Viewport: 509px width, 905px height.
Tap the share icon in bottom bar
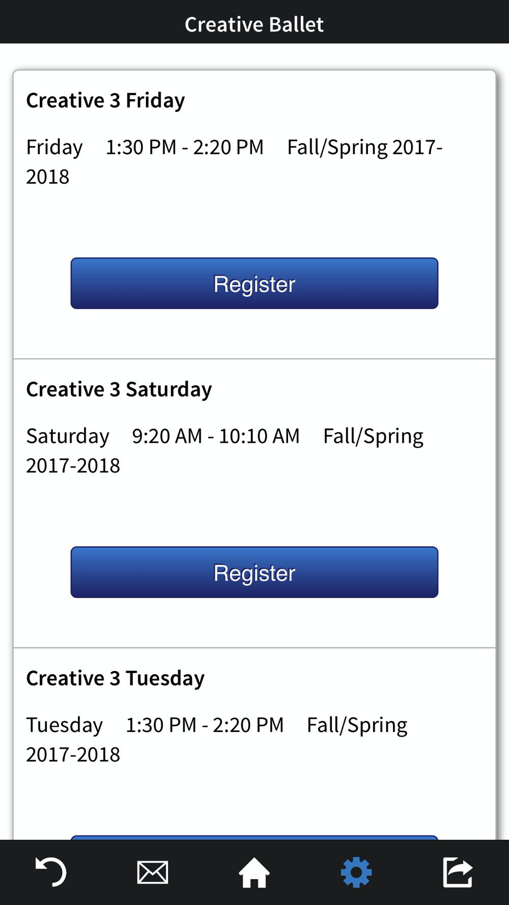click(x=458, y=872)
